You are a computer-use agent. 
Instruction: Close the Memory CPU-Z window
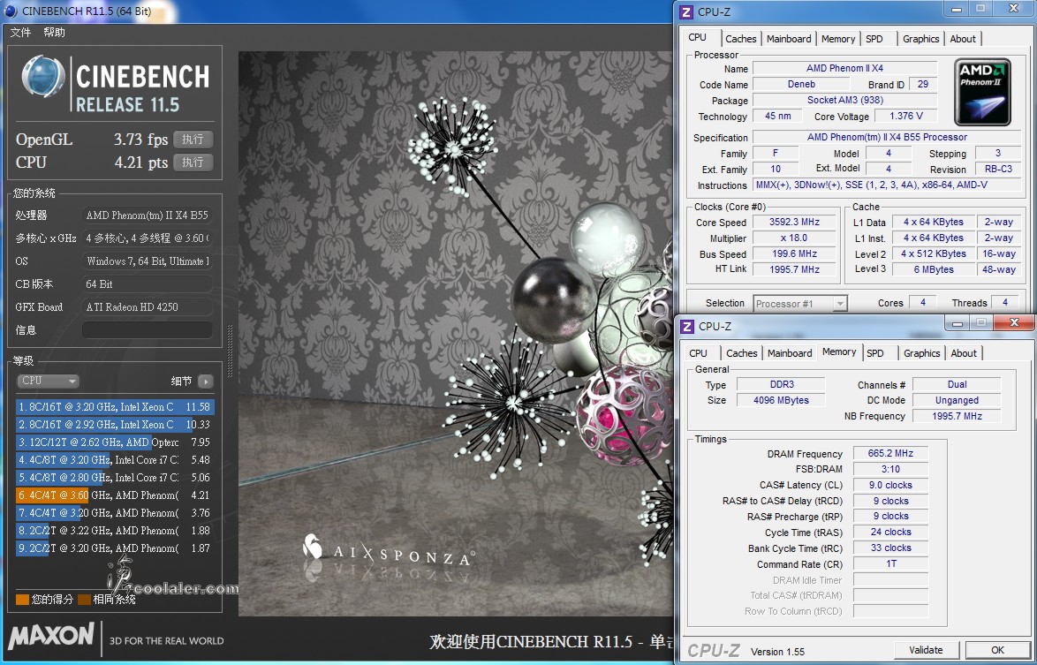coord(1014,322)
